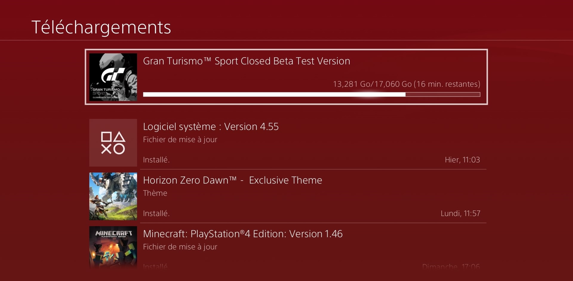The image size is (573, 281).
Task: Click Fichier de mise à jour under Minecraft
Action: point(180,247)
